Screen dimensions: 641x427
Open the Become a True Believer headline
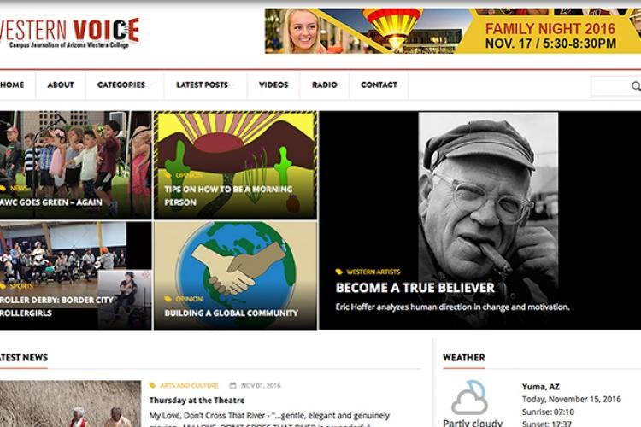pos(415,288)
